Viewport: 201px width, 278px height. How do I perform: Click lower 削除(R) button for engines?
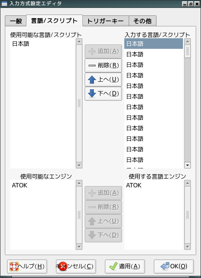point(103,207)
